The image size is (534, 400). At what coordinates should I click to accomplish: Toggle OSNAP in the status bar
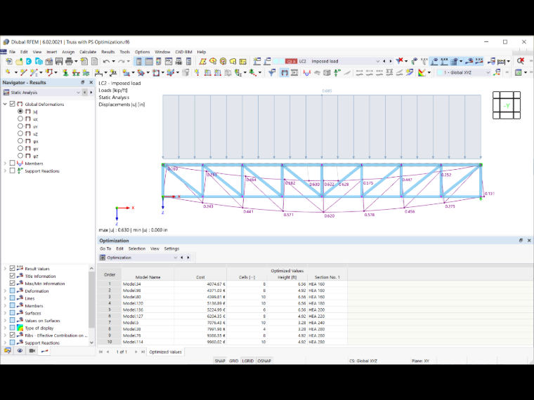click(264, 361)
